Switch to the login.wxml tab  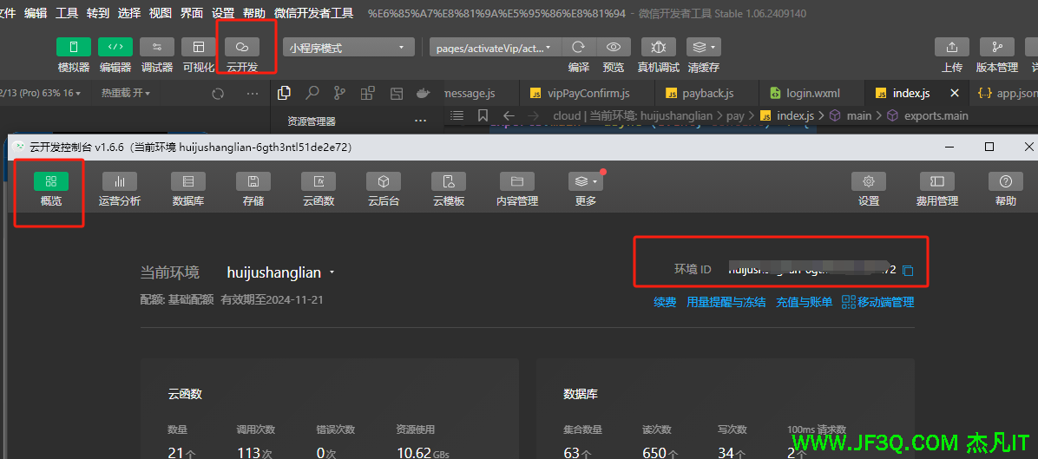(x=811, y=93)
